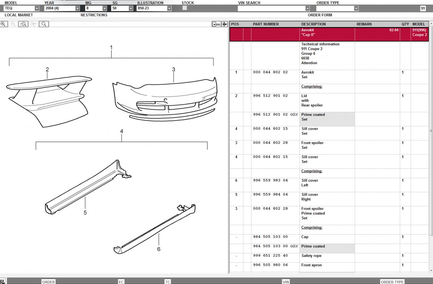Click the search text field in illustration toolbar
The height and width of the screenshot is (284, 433).
pyautogui.click(x=130, y=24)
